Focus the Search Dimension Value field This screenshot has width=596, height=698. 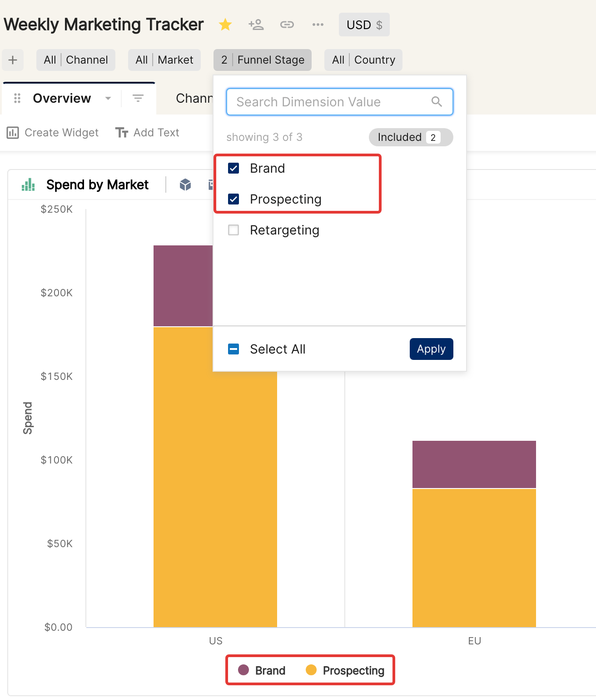(340, 102)
